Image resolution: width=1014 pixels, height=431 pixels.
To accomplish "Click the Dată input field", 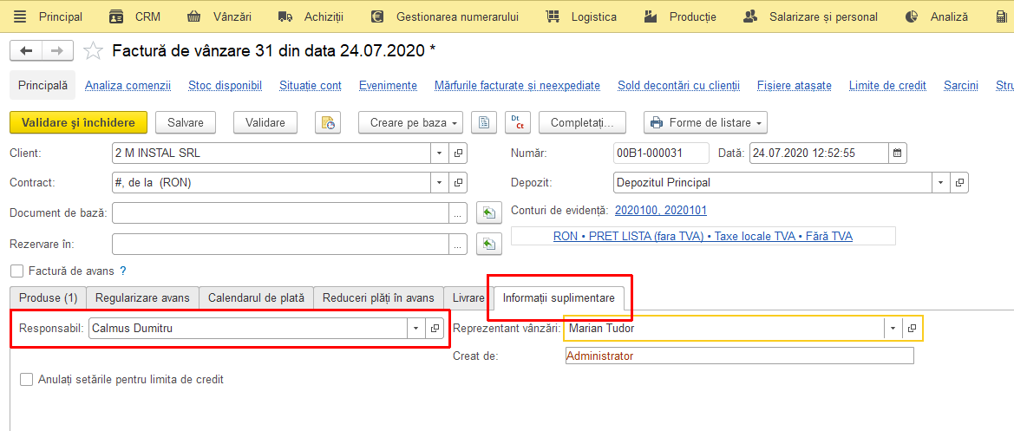I will (819, 153).
